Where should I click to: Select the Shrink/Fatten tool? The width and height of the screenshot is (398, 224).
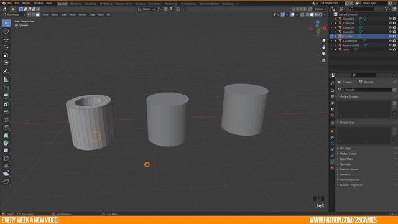click(x=6, y=166)
